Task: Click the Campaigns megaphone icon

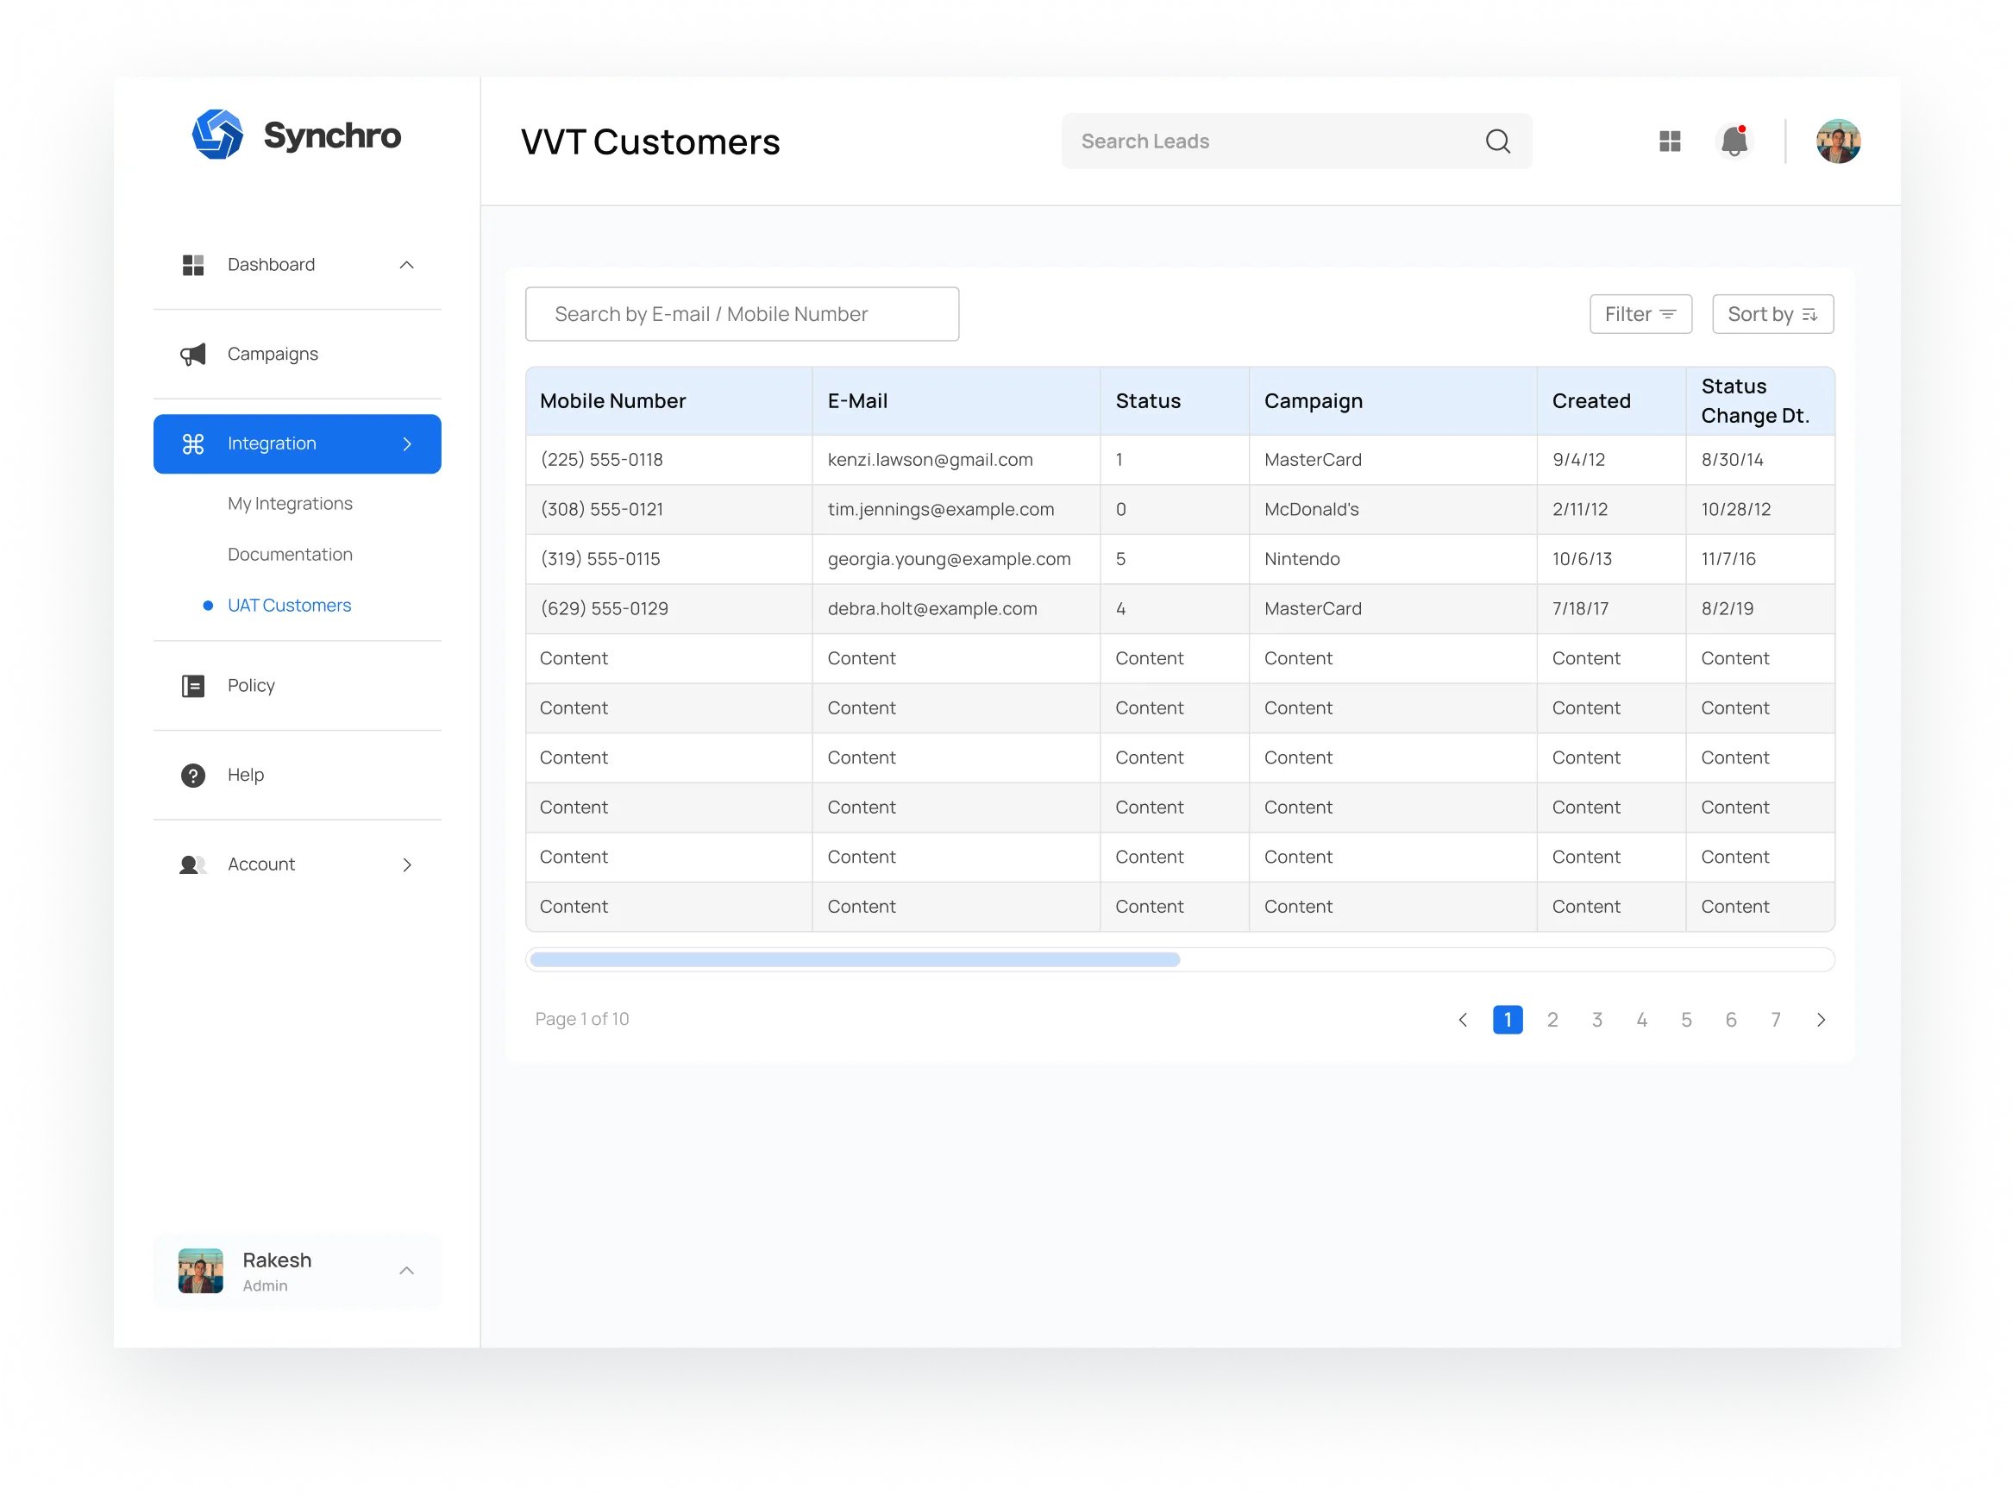Action: pos(193,354)
